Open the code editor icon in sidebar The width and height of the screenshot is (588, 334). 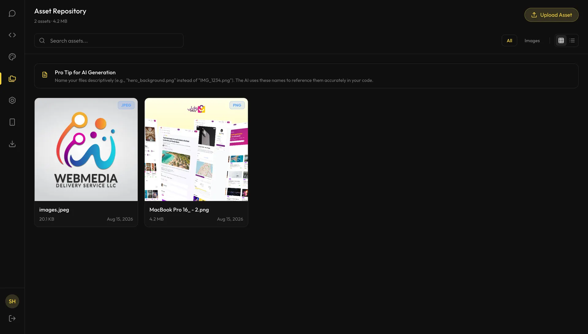12,35
